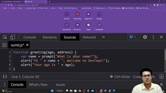Click the show debugger panel icon
Image resolution: width=166 pixels, height=93 pixels.
coord(161,77)
